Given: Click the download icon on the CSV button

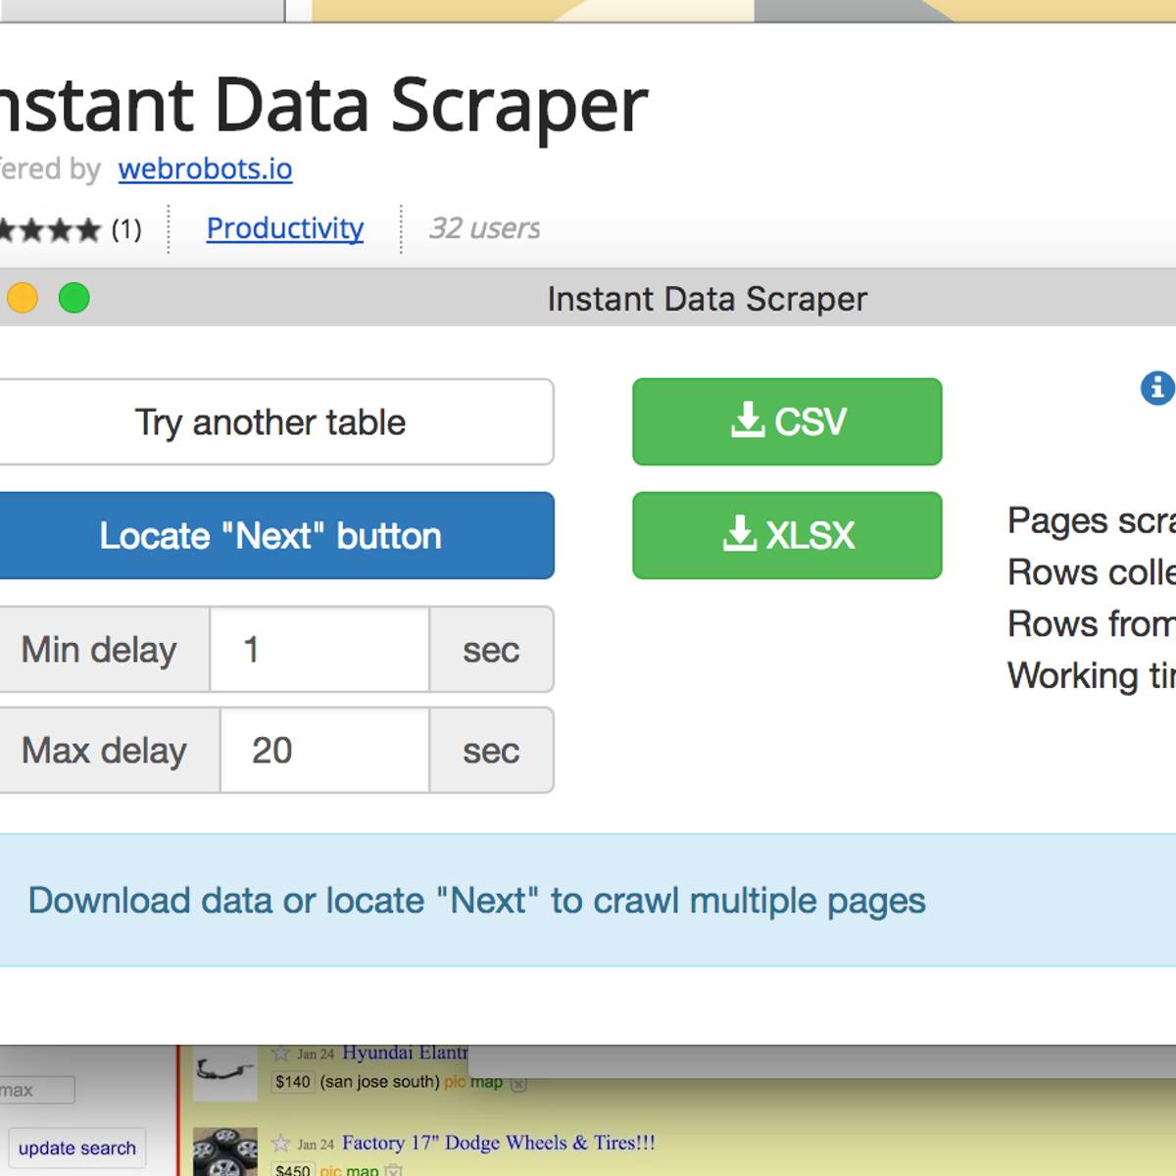Looking at the screenshot, I should coord(748,419).
